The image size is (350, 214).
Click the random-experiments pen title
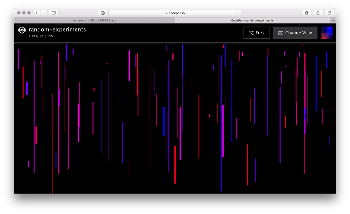[57, 29]
